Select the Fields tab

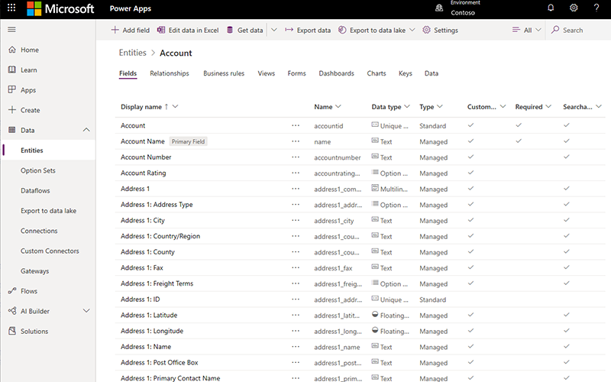click(x=128, y=73)
